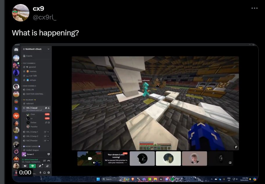Open Discord home direct messages icon

(16, 50)
